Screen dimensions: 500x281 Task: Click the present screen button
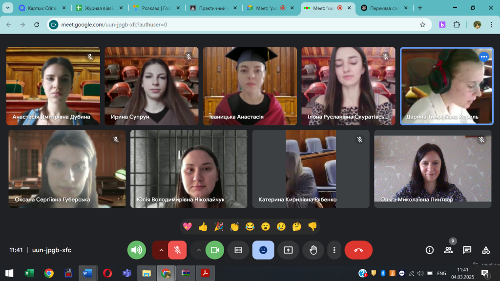[x=288, y=250]
